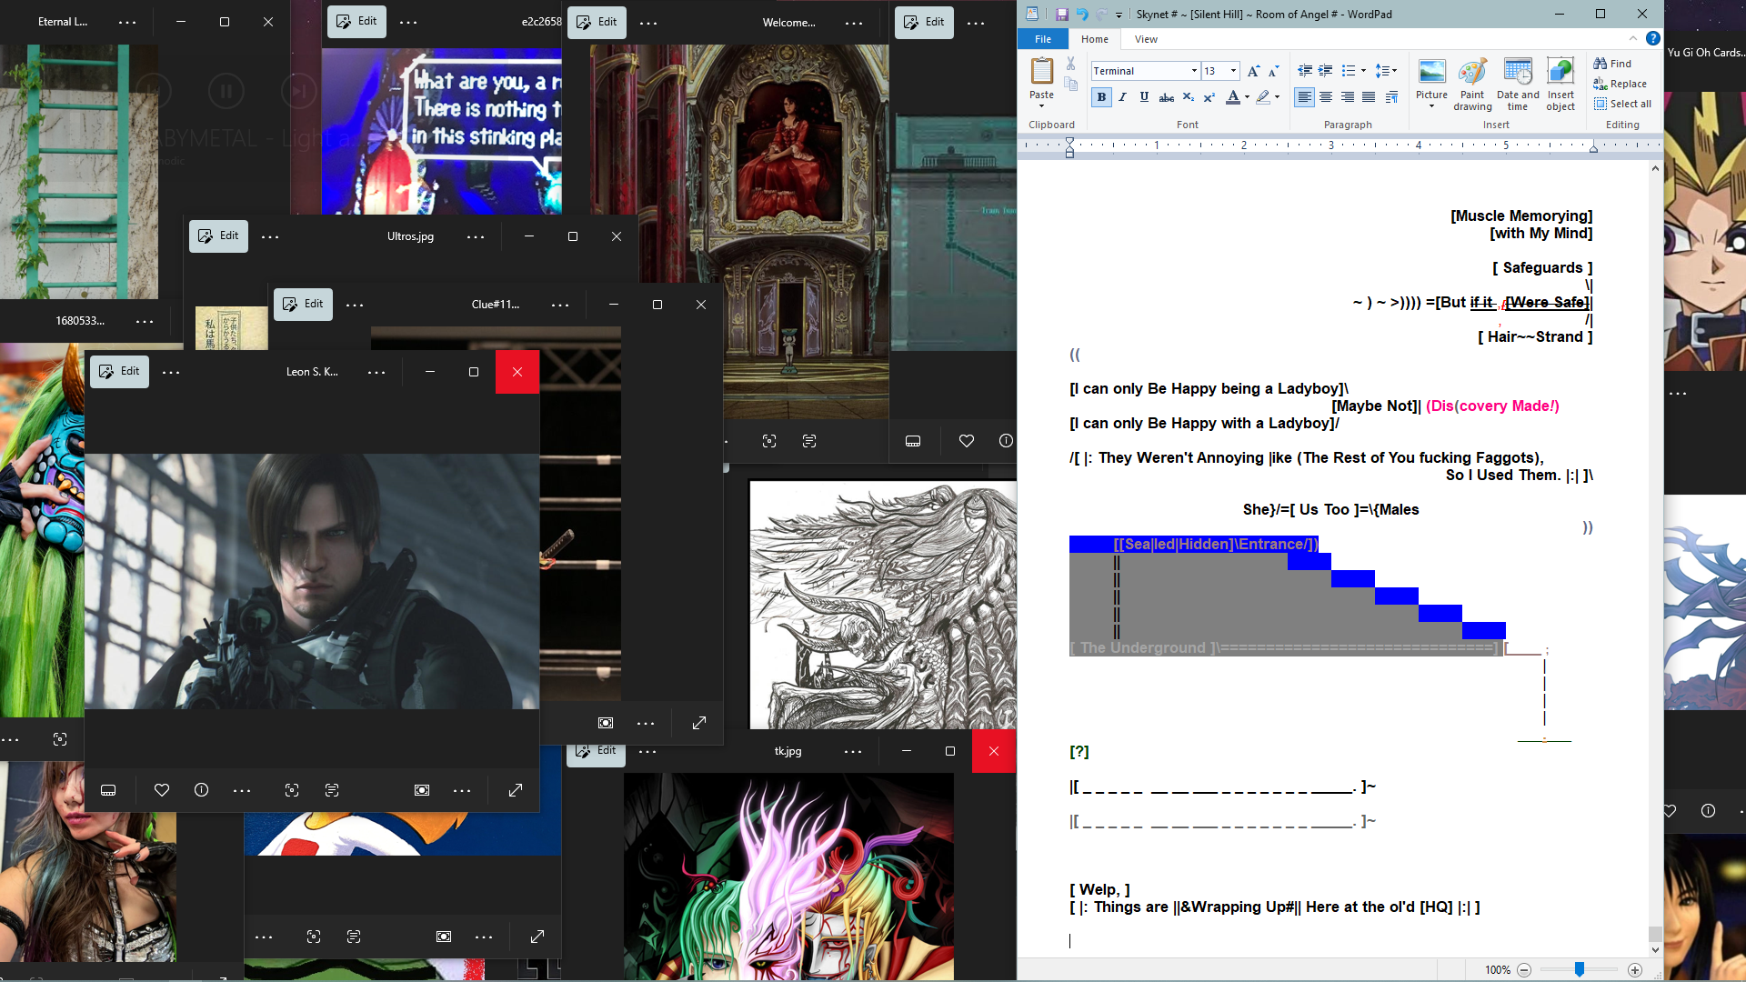Adjust the WordPad zoom slider handle

click(1580, 970)
